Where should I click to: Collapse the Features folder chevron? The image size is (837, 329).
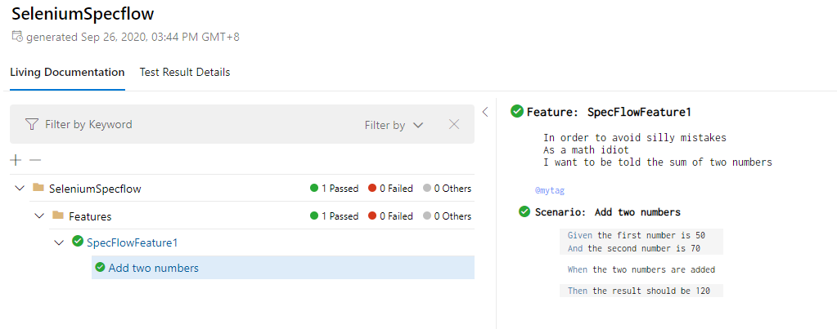coord(39,216)
